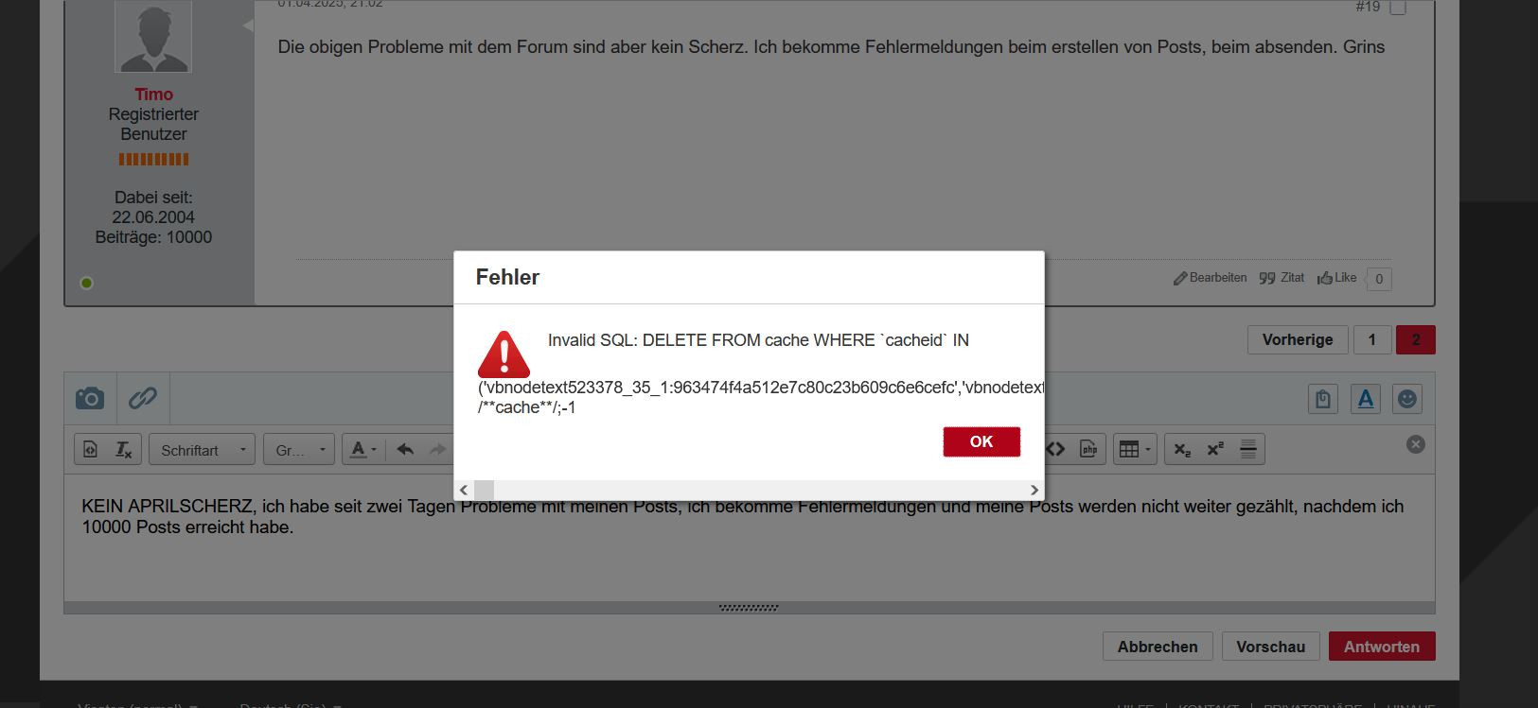This screenshot has height=708, width=1538.
Task: Open the font size dropdown
Action: [x=300, y=450]
